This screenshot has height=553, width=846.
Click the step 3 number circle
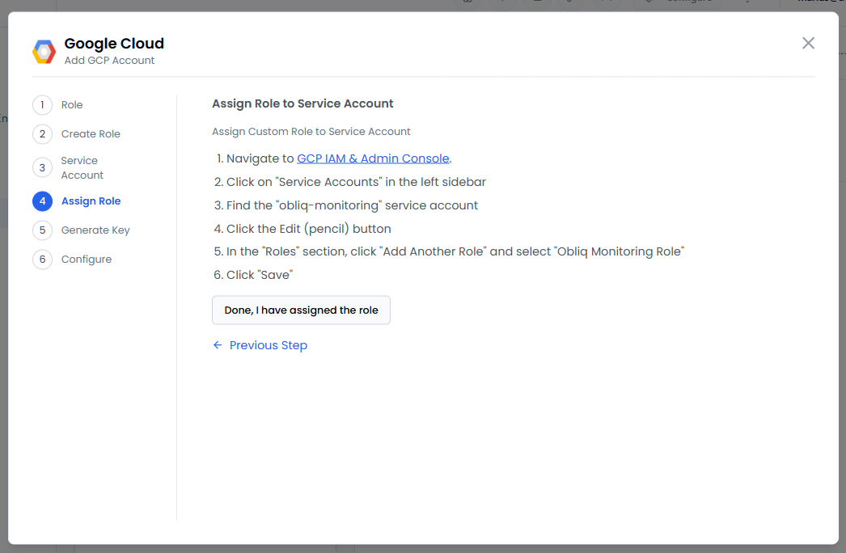point(42,168)
